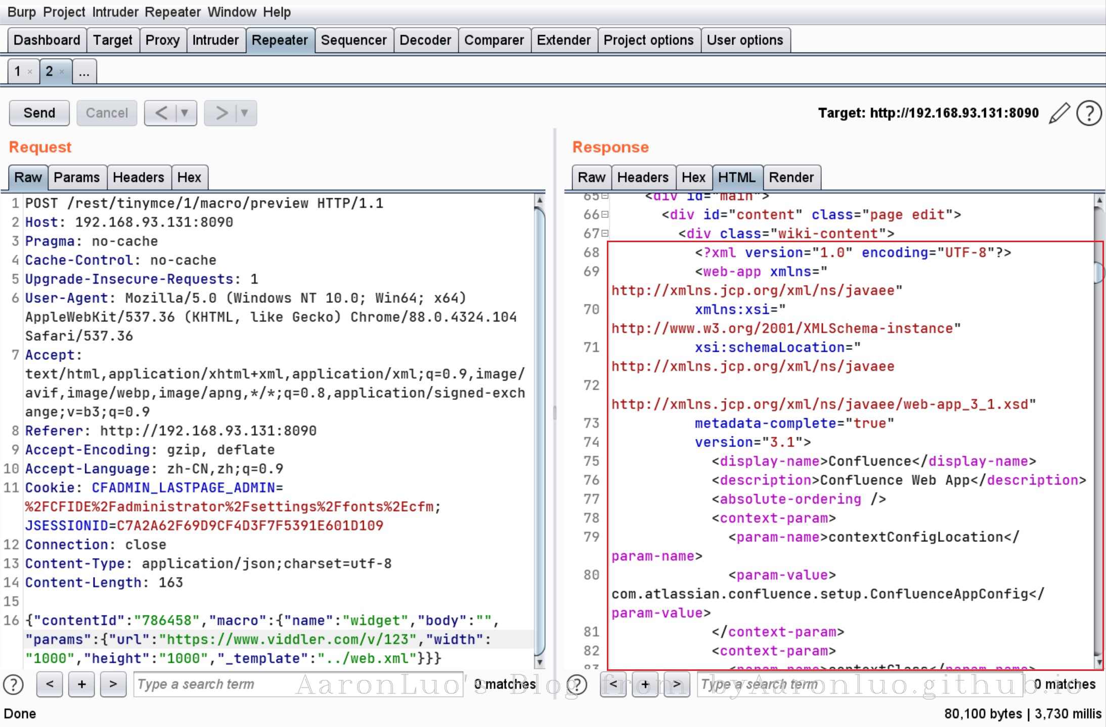
Task: Close Repeater tab 2 with its x
Action: point(62,72)
